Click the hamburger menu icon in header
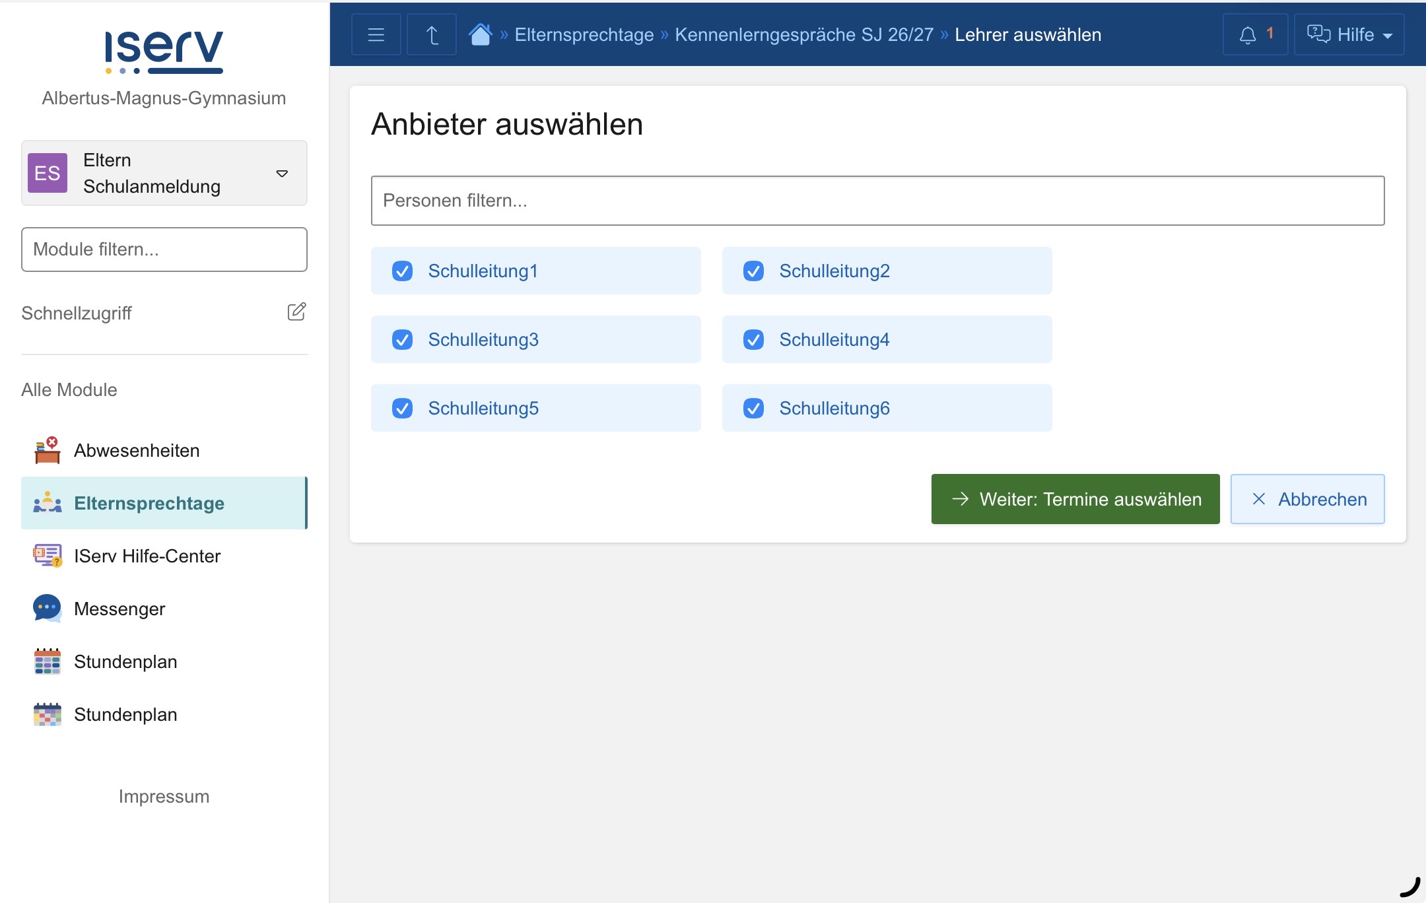This screenshot has height=903, width=1426. coord(376,35)
